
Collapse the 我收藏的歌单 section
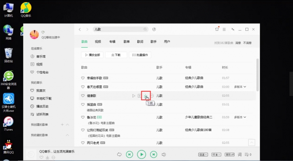click(x=67, y=135)
